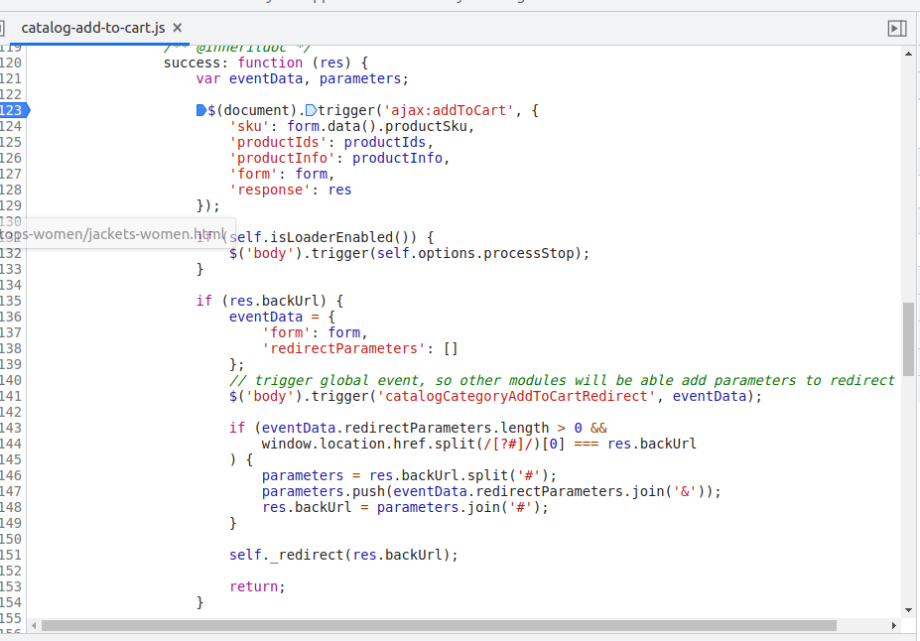Toggle inline breakpoint before $(document)
Image resolution: width=920 pixels, height=641 pixels.
(201, 110)
